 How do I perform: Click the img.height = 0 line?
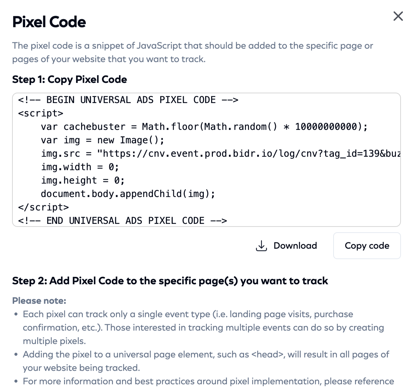point(83,181)
